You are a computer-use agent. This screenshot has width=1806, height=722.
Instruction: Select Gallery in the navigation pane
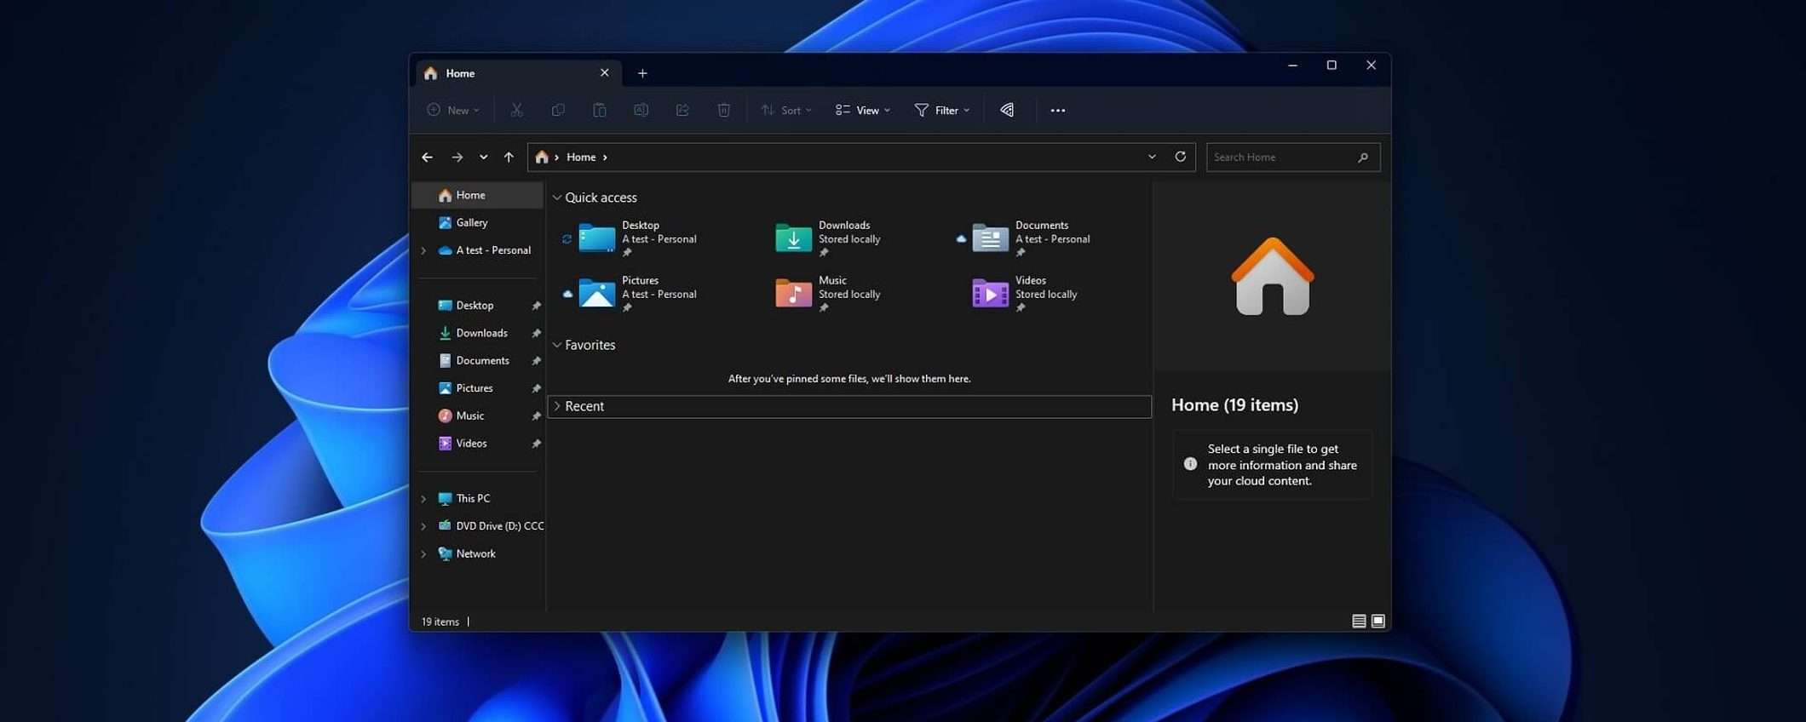pyautogui.click(x=471, y=222)
